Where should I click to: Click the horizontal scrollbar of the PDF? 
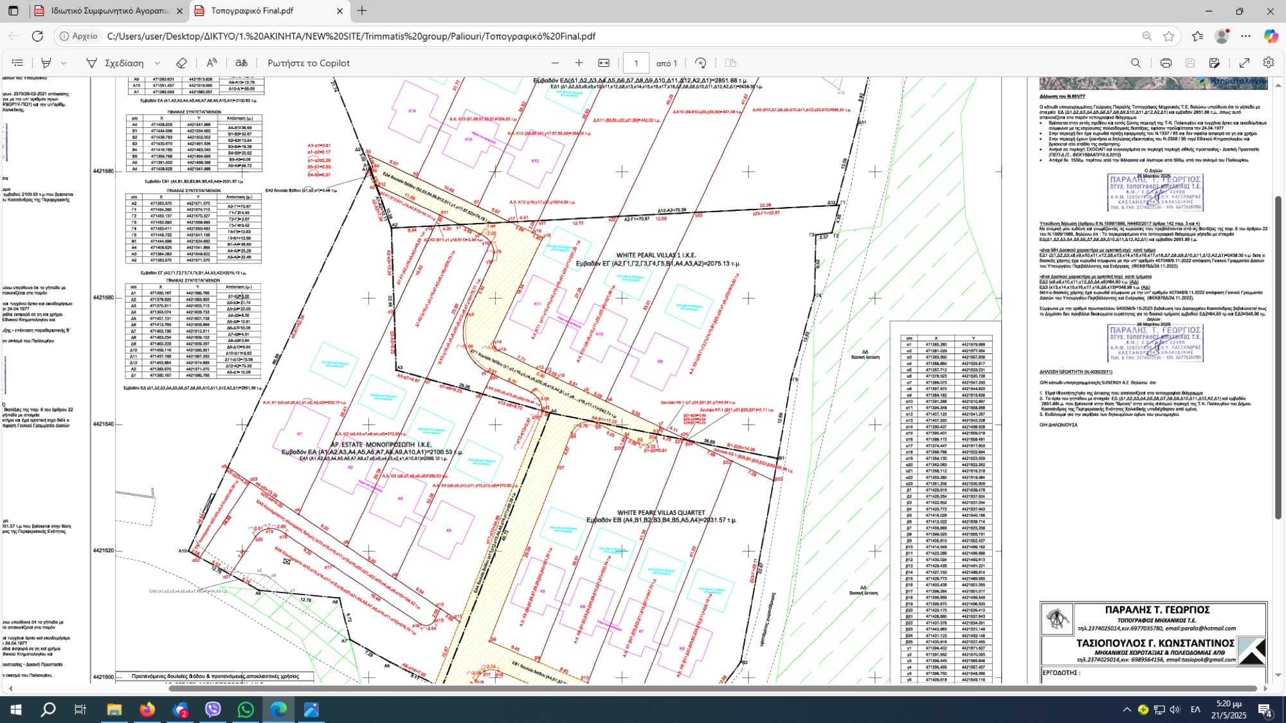click(712, 688)
